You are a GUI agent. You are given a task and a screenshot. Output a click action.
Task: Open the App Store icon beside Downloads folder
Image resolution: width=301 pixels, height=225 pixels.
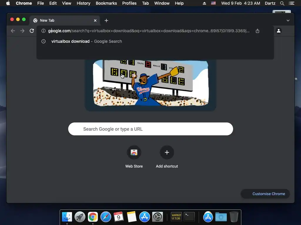(x=208, y=217)
